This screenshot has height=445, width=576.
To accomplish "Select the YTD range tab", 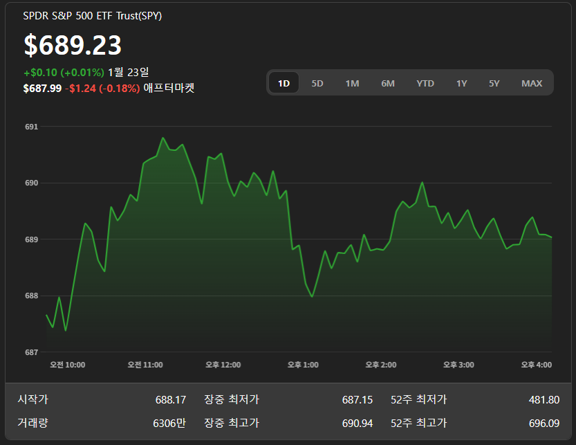I will [425, 84].
